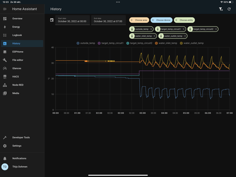Open the Settings page
The height and width of the screenshot is (177, 236).
click(22, 146)
